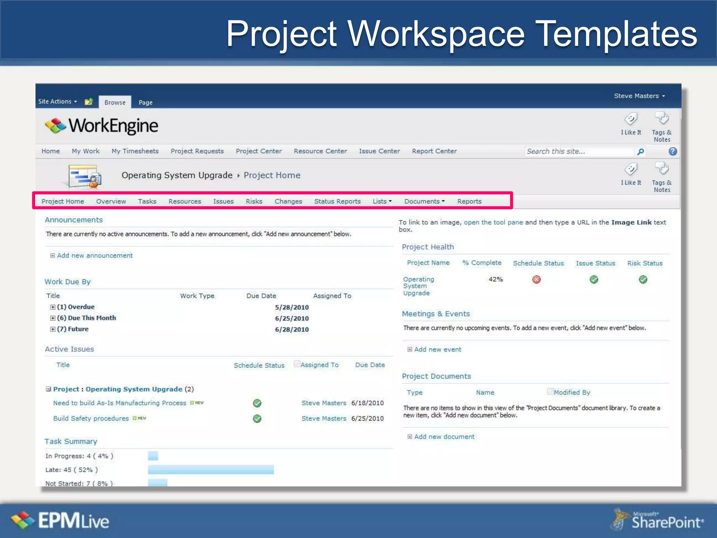This screenshot has height=538, width=717.
Task: Click the red Schedule Status indicator
Action: point(536,280)
